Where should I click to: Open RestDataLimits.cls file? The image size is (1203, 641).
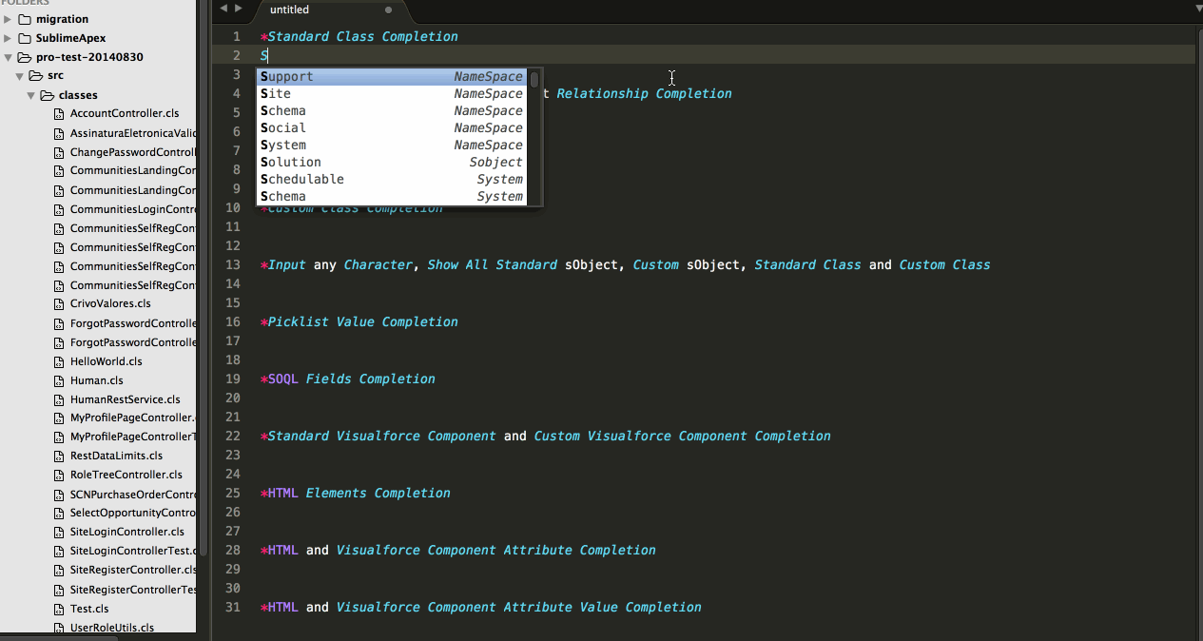pos(116,456)
